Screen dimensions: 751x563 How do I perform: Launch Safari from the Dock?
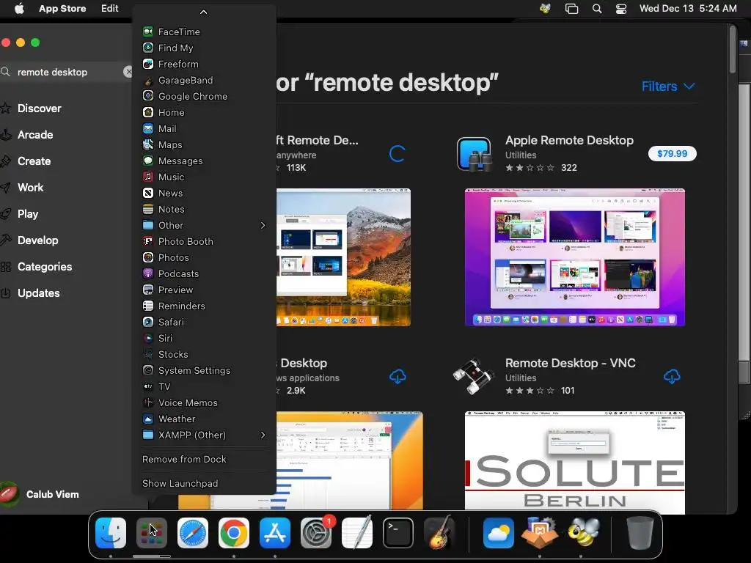coord(193,533)
